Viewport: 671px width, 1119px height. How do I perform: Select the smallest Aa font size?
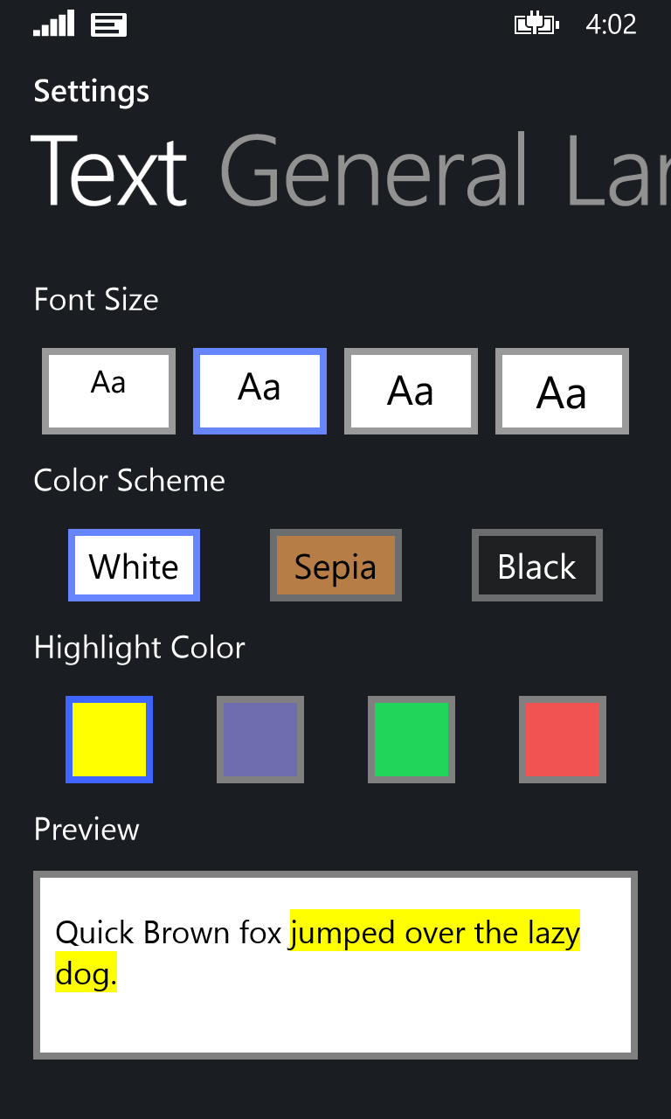pyautogui.click(x=108, y=391)
